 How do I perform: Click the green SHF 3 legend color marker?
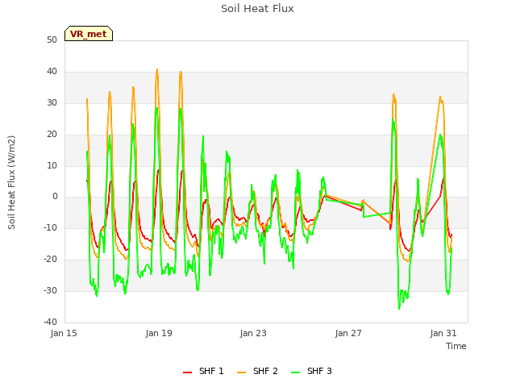click(296, 372)
